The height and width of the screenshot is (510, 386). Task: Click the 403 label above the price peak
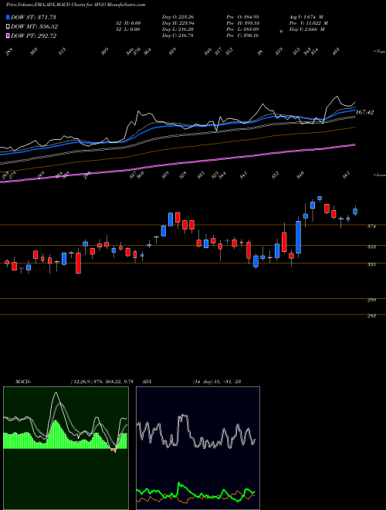336,51
